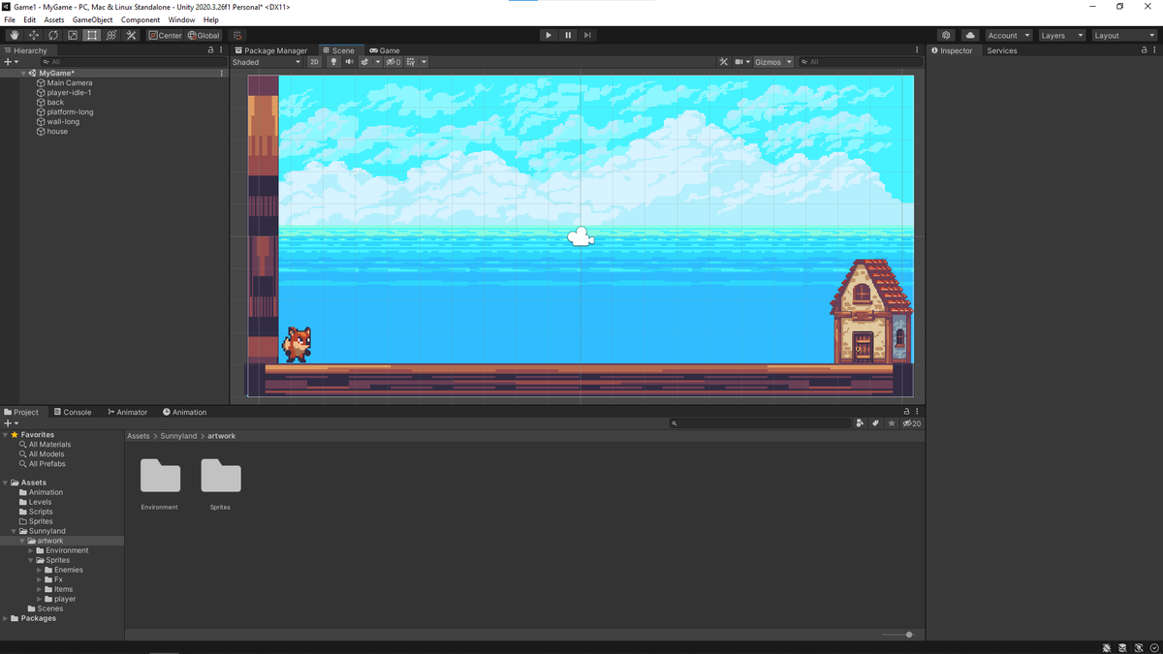Click the activity checkmark status icon
1163x654 pixels.
(x=1154, y=647)
